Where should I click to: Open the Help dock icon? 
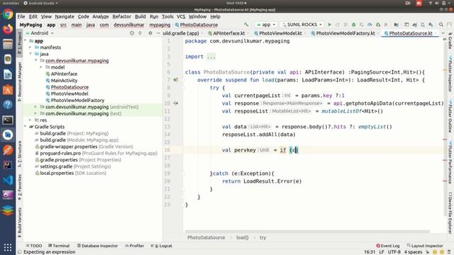click(8, 105)
